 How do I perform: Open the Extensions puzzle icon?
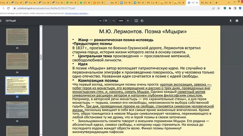point(230,8)
